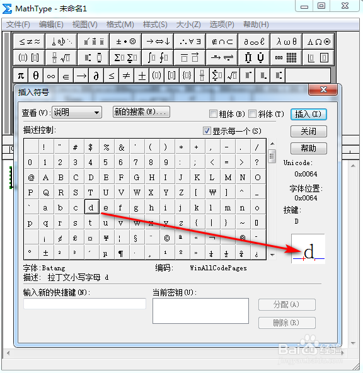
Task: Open the 帮助(H) menu
Action: [x=256, y=25]
